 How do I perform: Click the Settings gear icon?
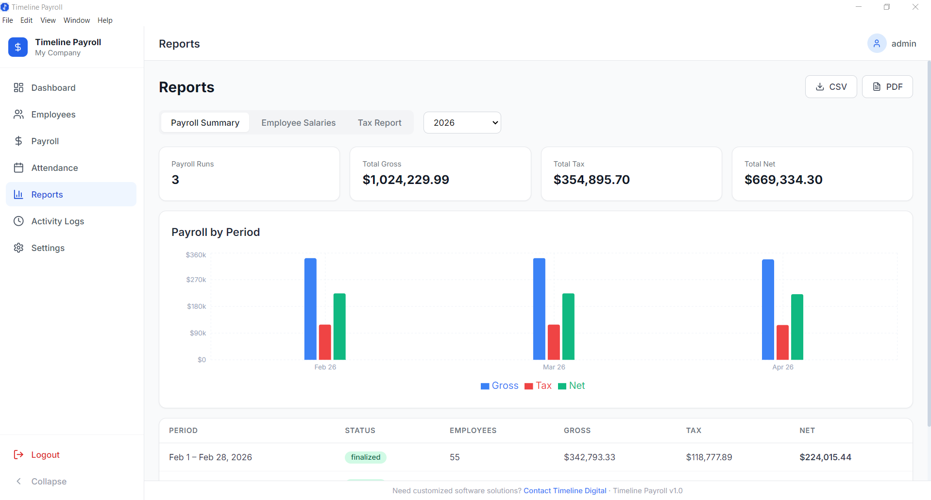[x=18, y=248]
